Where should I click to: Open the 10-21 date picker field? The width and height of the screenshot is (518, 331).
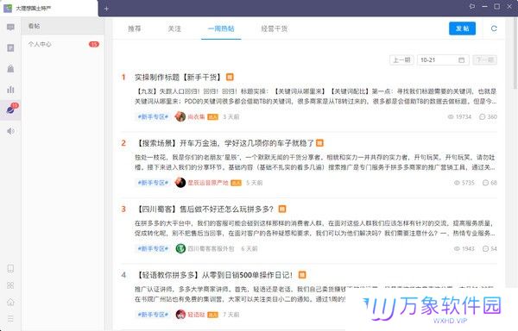[x=443, y=60]
